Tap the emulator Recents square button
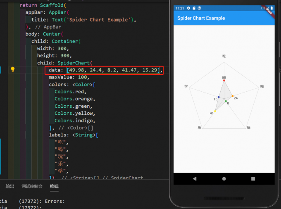Image resolution: width=281 pixels, height=209 pixels. [x=253, y=178]
